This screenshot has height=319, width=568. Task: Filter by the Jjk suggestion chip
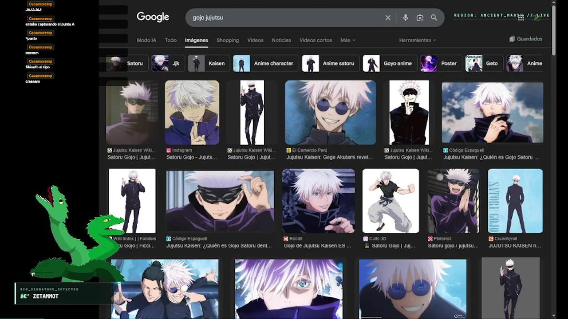167,63
